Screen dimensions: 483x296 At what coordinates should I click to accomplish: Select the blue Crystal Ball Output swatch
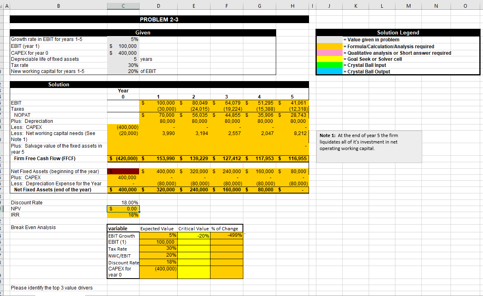[330, 71]
